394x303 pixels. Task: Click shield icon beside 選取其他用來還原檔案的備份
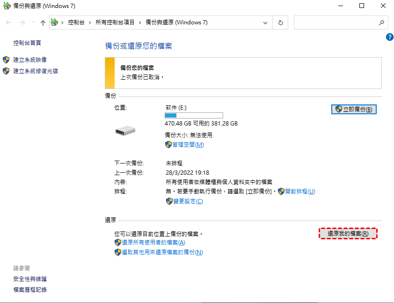tap(118, 252)
